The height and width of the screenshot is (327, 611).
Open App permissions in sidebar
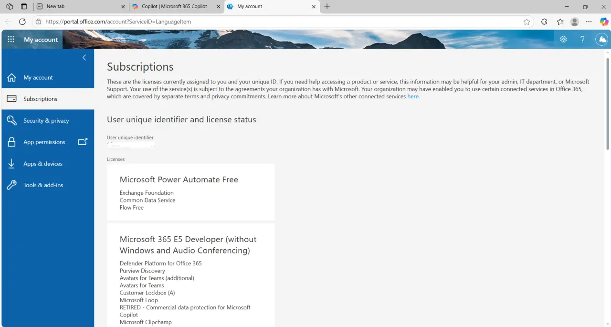48,142
